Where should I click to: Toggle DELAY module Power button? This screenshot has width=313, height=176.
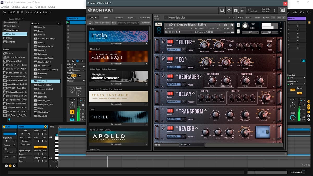pos(170,93)
